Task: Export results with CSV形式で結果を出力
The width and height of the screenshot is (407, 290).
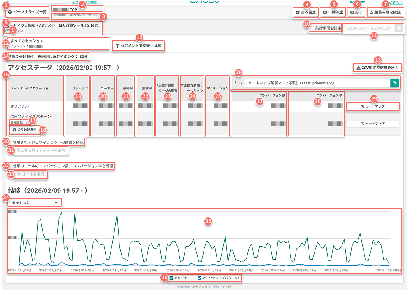Action: [x=377, y=68]
